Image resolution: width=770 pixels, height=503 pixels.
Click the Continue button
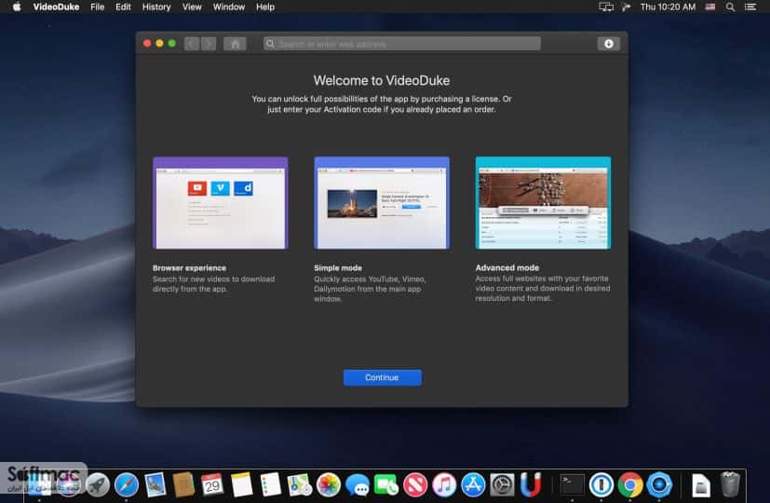[382, 377]
